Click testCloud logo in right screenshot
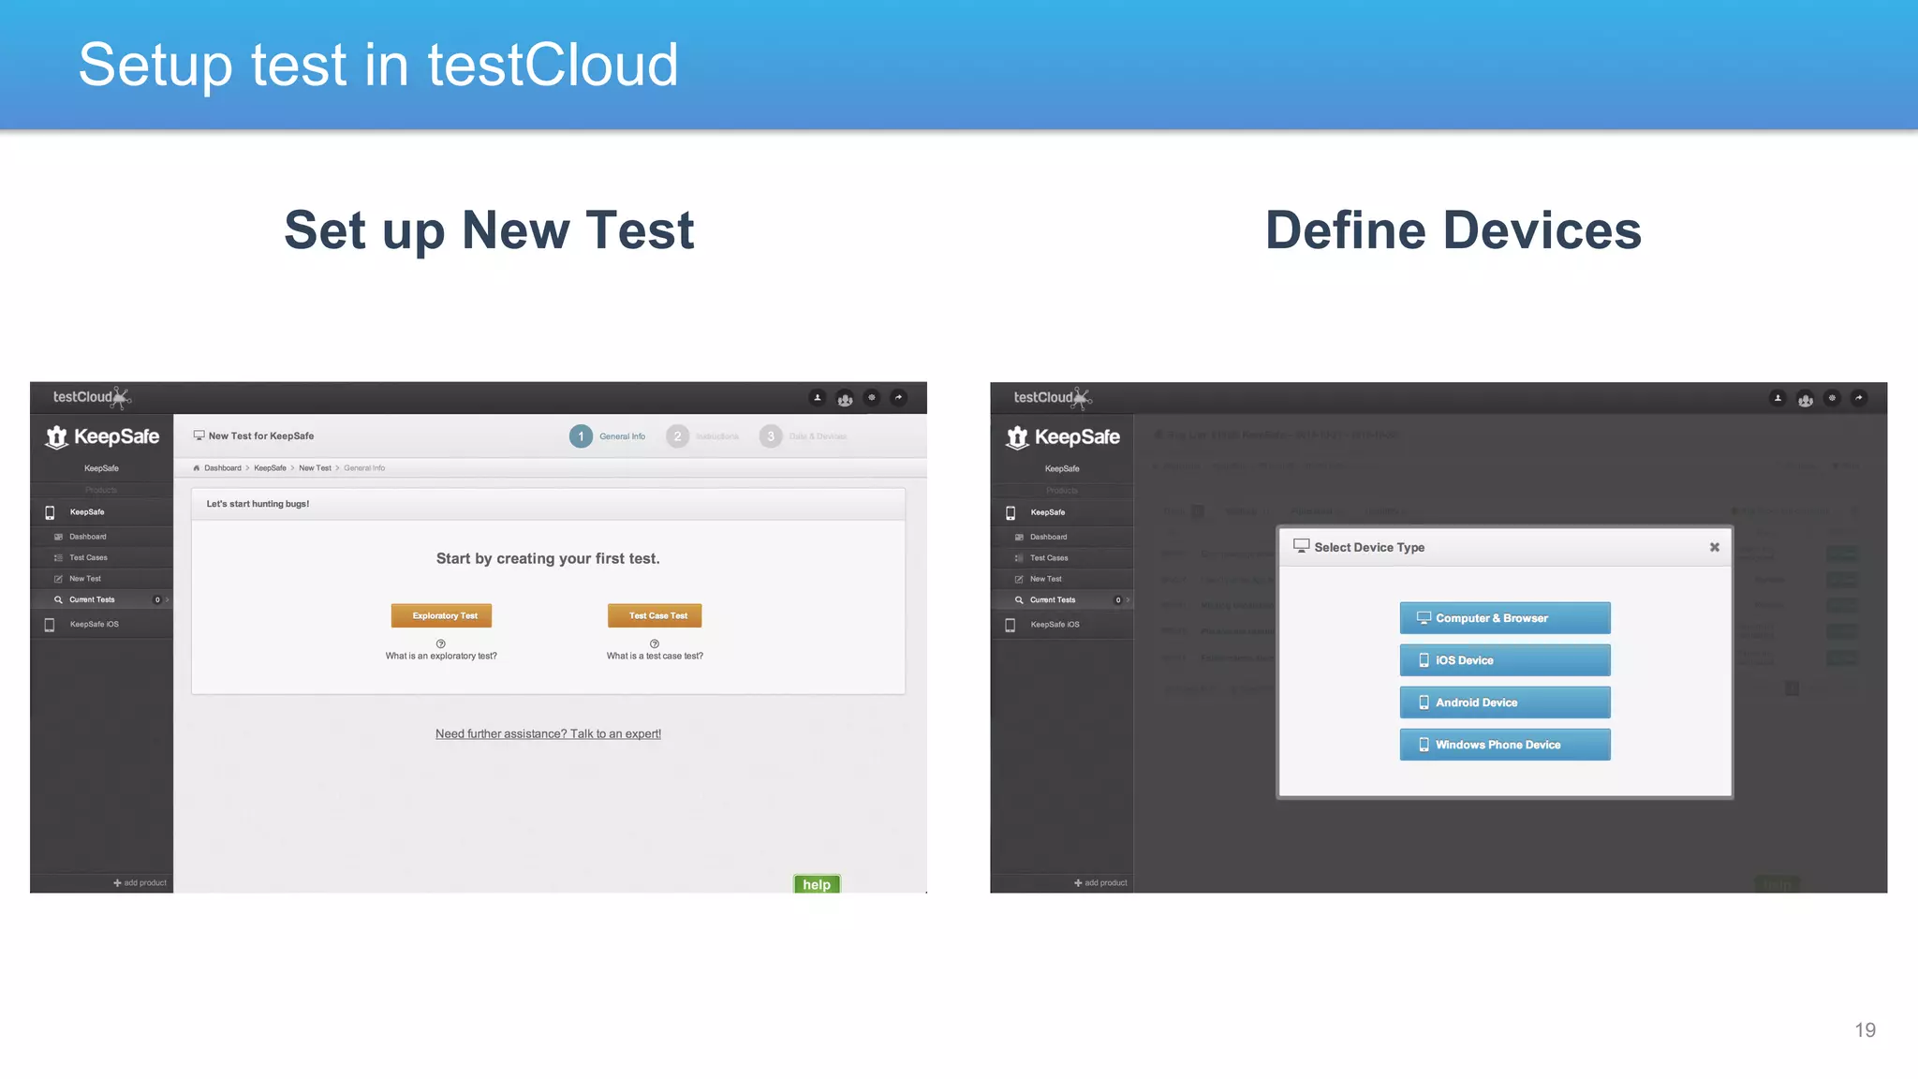The image size is (1918, 1079). pos(1053,397)
